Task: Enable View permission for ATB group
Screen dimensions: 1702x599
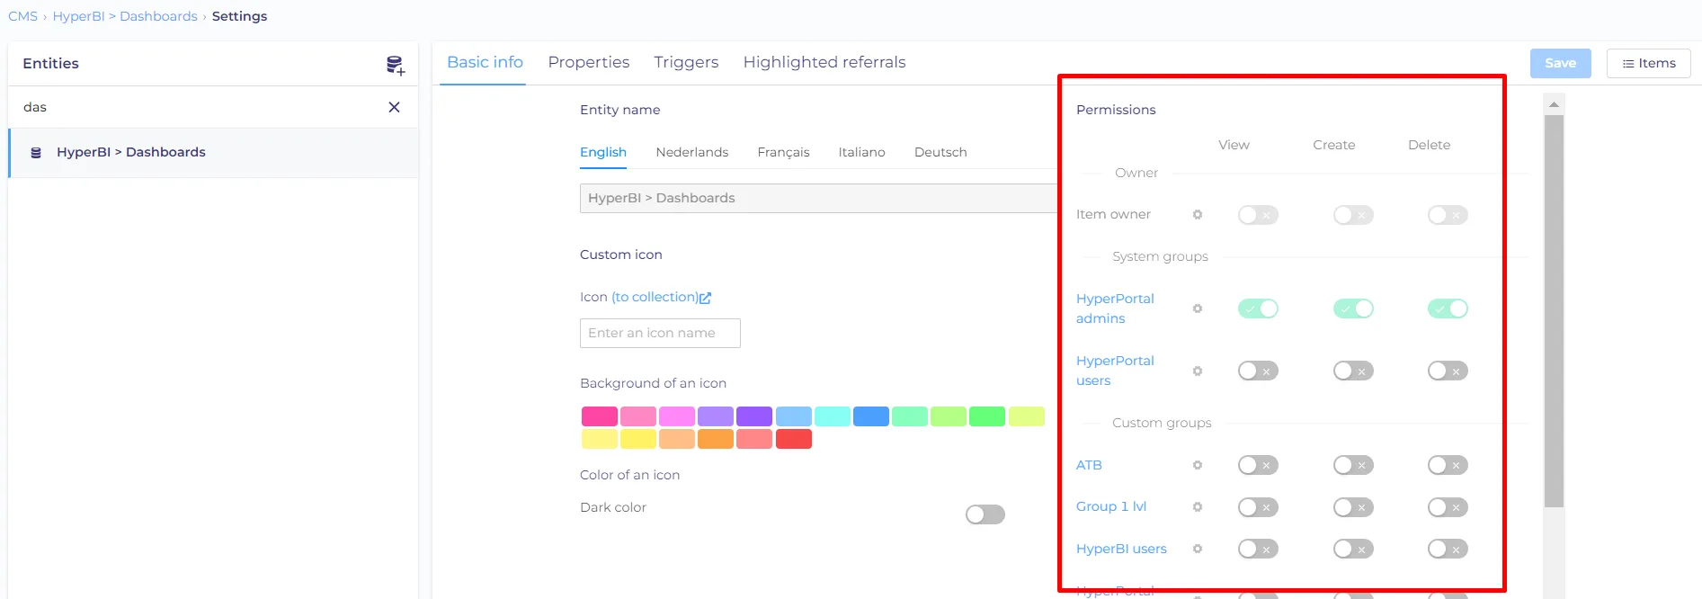Action: click(1258, 465)
